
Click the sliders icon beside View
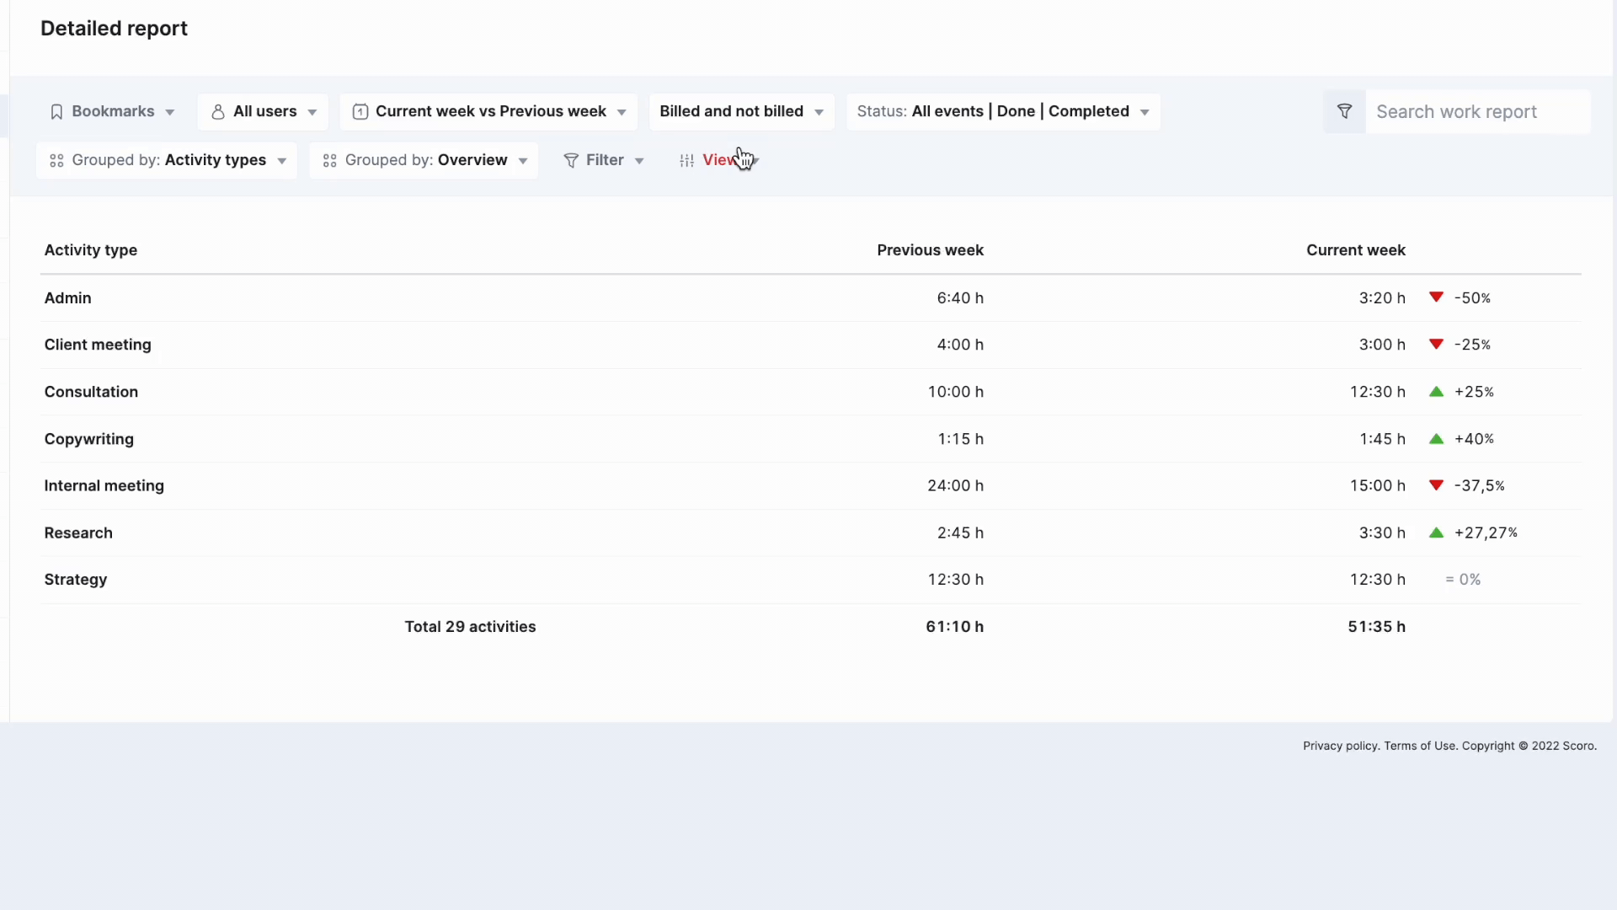click(x=687, y=161)
